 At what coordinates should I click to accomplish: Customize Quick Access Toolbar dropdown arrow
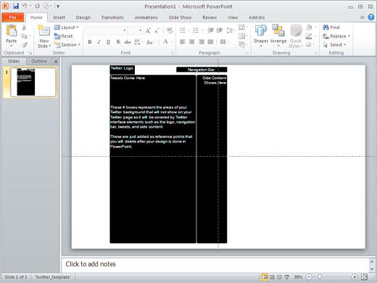tap(58, 6)
